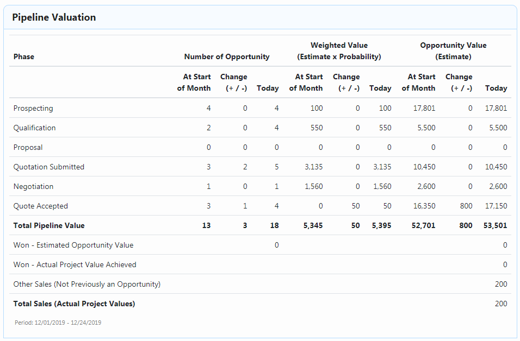Viewport: 520px width, 341px height.
Task: Click the Opportunity Value (Estimate) header
Action: [453, 51]
